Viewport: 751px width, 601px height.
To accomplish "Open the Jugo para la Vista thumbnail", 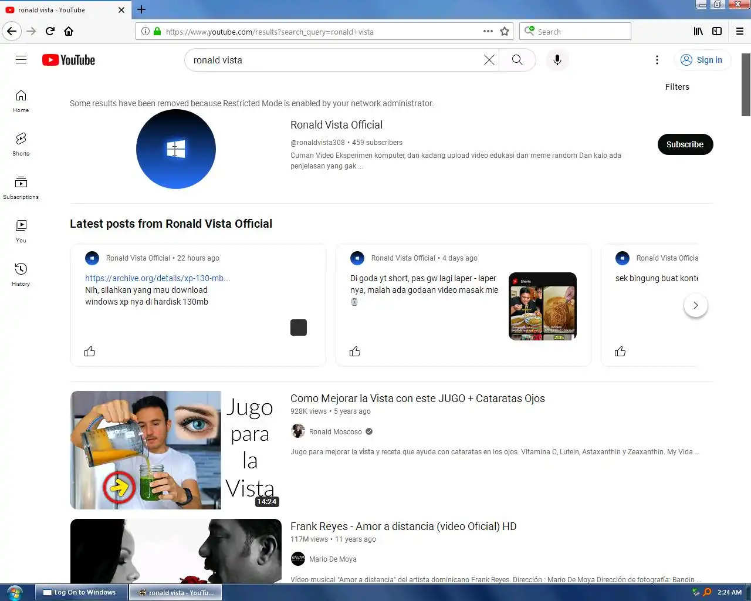I will (x=175, y=450).
